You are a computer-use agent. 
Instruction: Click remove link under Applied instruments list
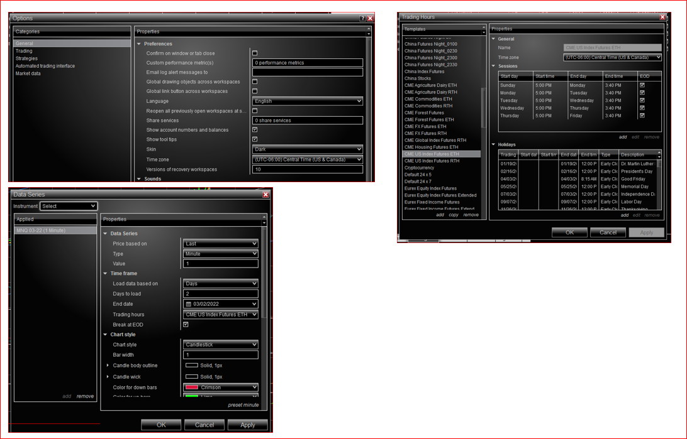pyautogui.click(x=85, y=396)
